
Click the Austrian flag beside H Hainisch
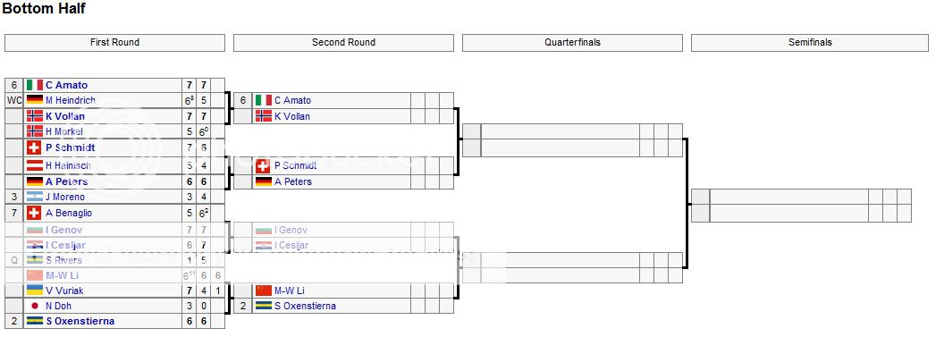(35, 165)
